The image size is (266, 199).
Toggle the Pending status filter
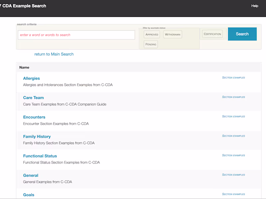point(151,44)
